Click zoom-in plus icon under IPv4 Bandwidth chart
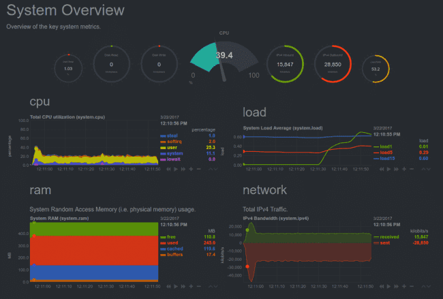The height and width of the screenshot is (299, 443). point(404,286)
